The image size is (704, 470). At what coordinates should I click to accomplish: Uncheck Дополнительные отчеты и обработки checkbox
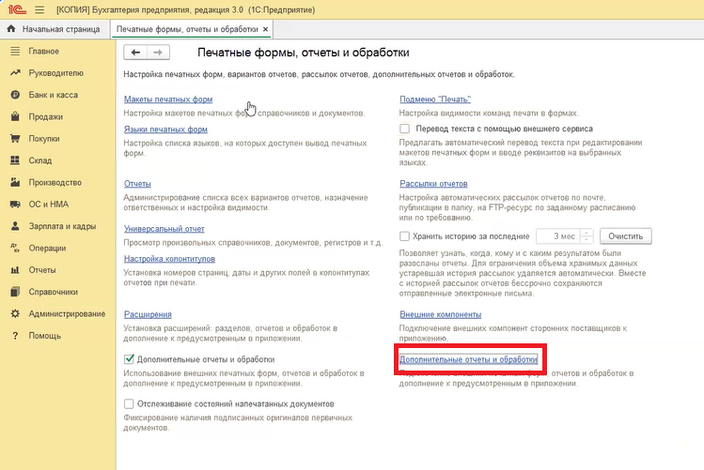(130, 359)
